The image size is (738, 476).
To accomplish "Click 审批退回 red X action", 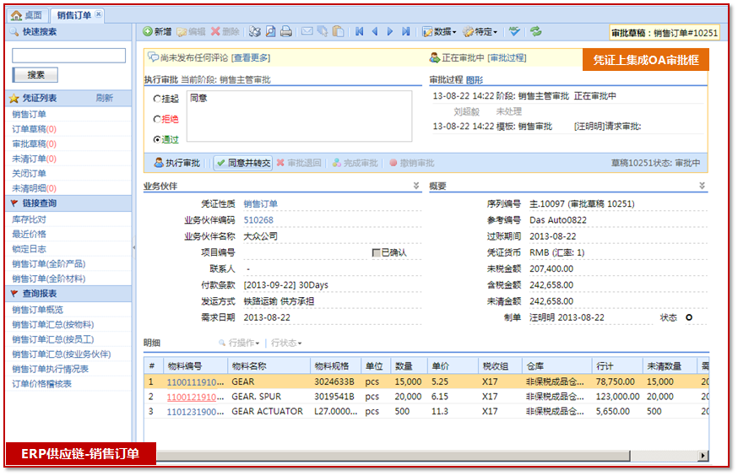I will (299, 163).
